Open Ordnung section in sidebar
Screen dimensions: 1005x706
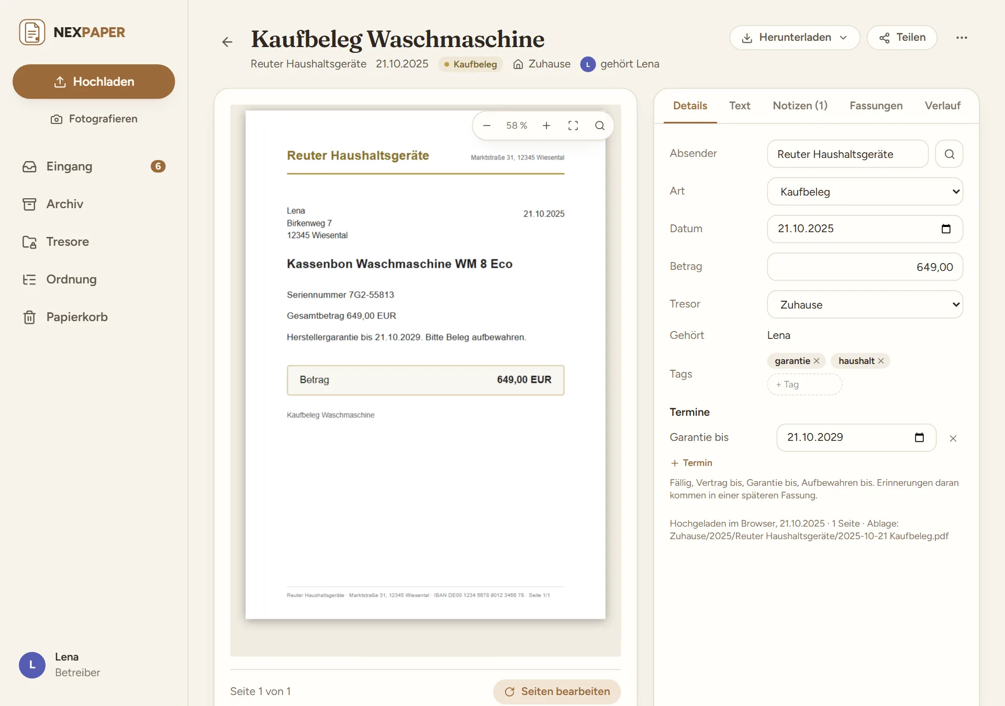click(94, 279)
